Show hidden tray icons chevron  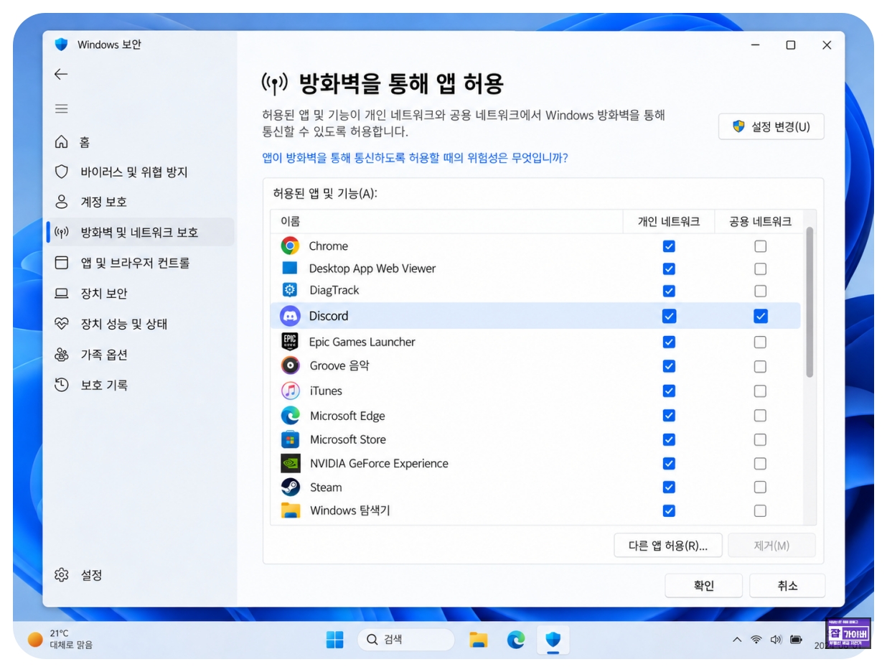736,639
